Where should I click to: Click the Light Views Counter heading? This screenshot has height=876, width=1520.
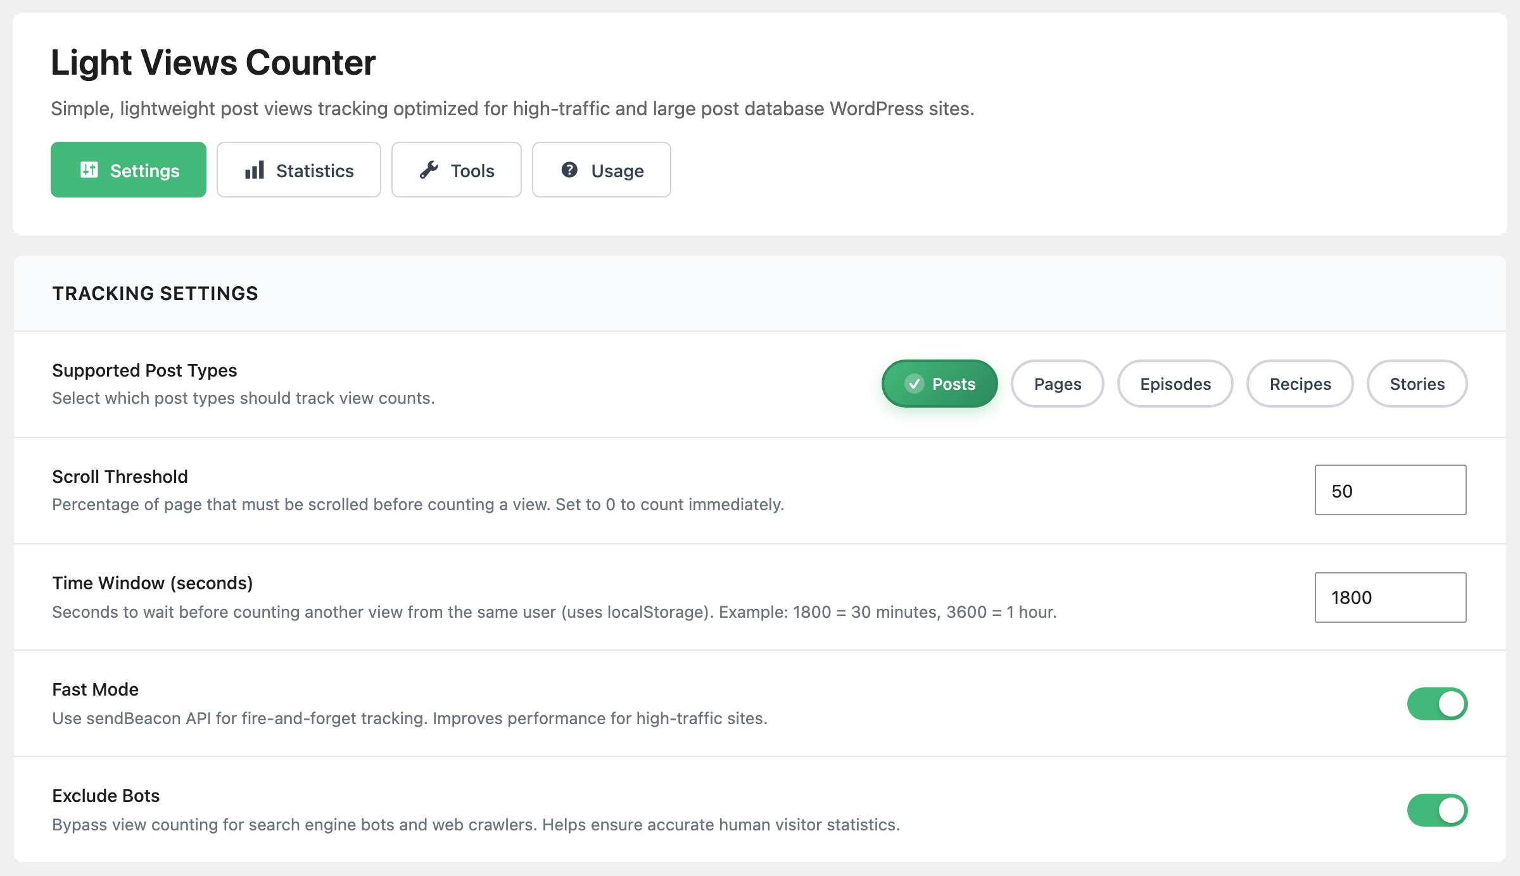[x=213, y=63]
